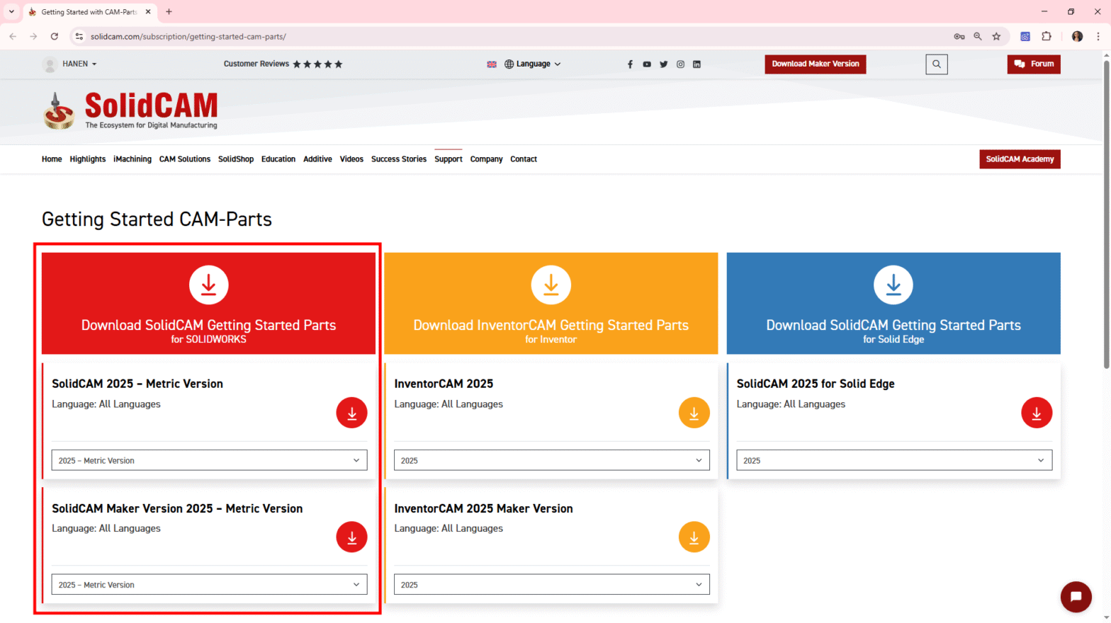Open the Success Stories menu item
This screenshot has width=1111, height=623.
(399, 159)
